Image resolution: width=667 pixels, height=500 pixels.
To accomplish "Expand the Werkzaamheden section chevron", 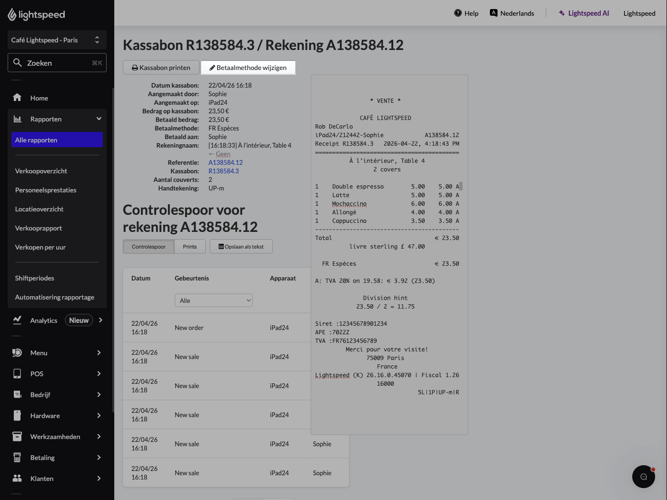I will 99,437.
